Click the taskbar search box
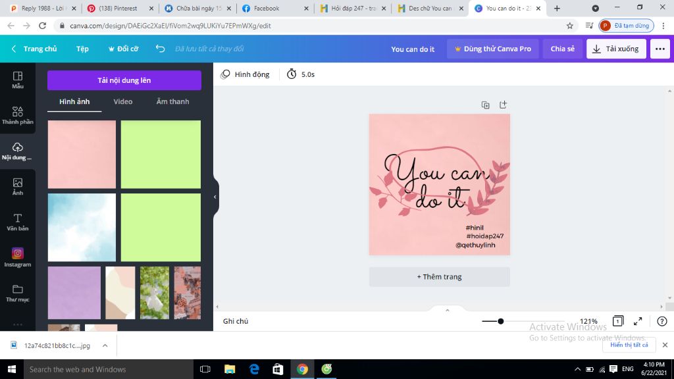674x379 pixels. [x=109, y=369]
